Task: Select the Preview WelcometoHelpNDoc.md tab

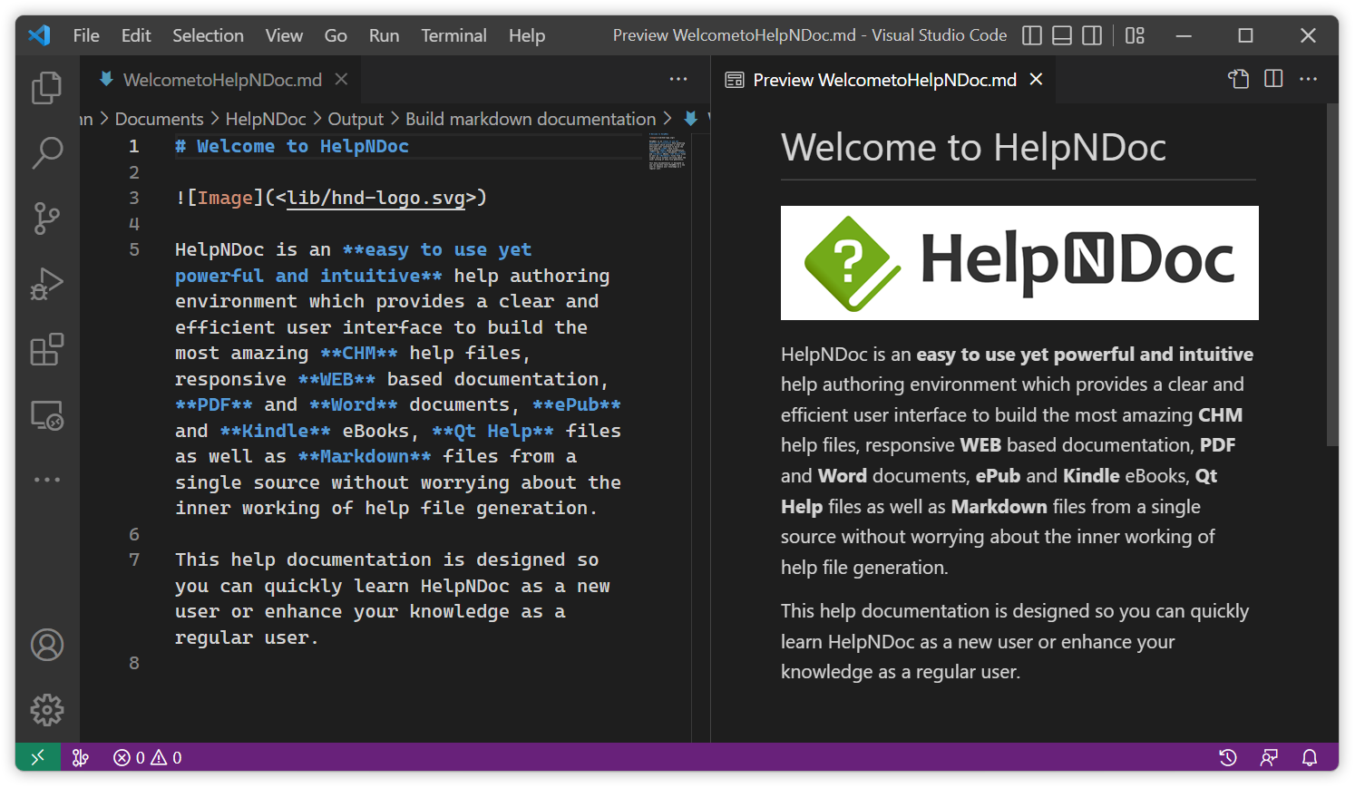Action: click(884, 80)
